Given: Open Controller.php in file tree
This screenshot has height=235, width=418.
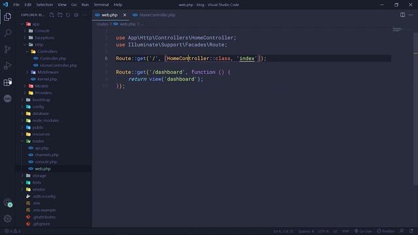Looking at the screenshot, I should point(54,58).
